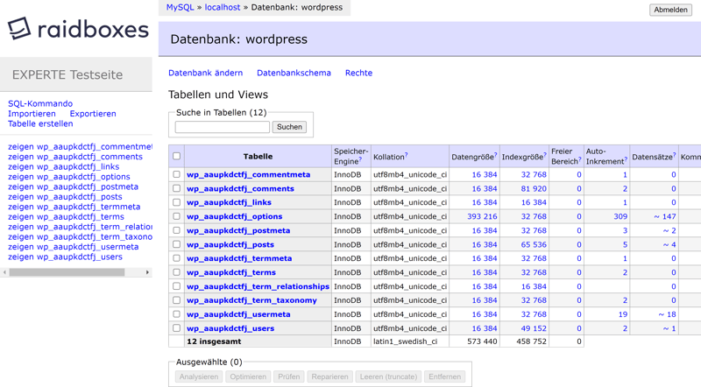701x387 pixels.
Task: Click the raidboxes logo
Action: coord(78,29)
